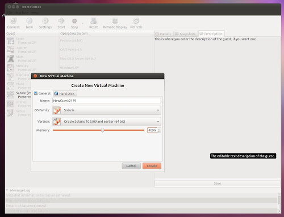Click the New guest toolbar icon

(x=30, y=20)
